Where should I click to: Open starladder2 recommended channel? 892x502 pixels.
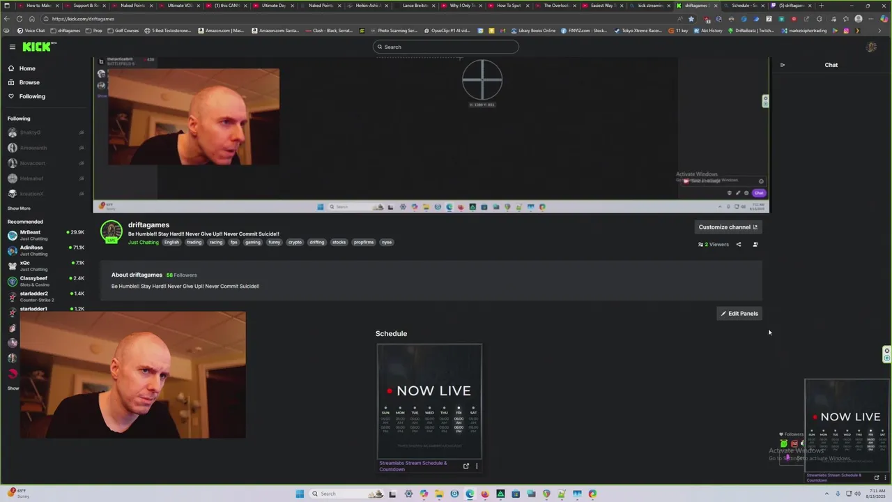[45, 296]
